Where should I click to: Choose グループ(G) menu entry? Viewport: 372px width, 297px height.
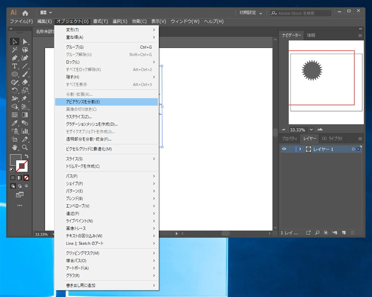(106, 47)
